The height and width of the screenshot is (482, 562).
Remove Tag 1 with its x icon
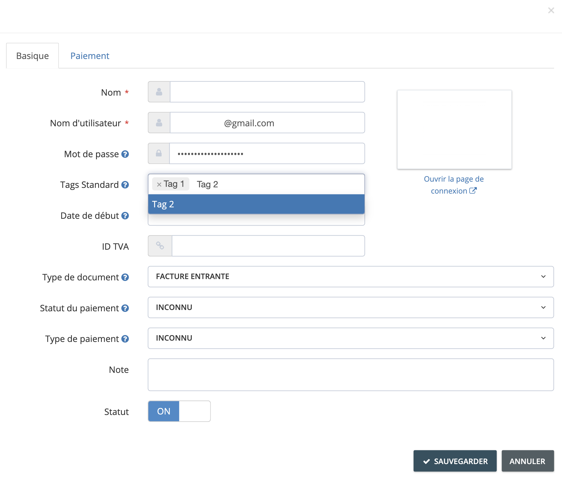[159, 185]
